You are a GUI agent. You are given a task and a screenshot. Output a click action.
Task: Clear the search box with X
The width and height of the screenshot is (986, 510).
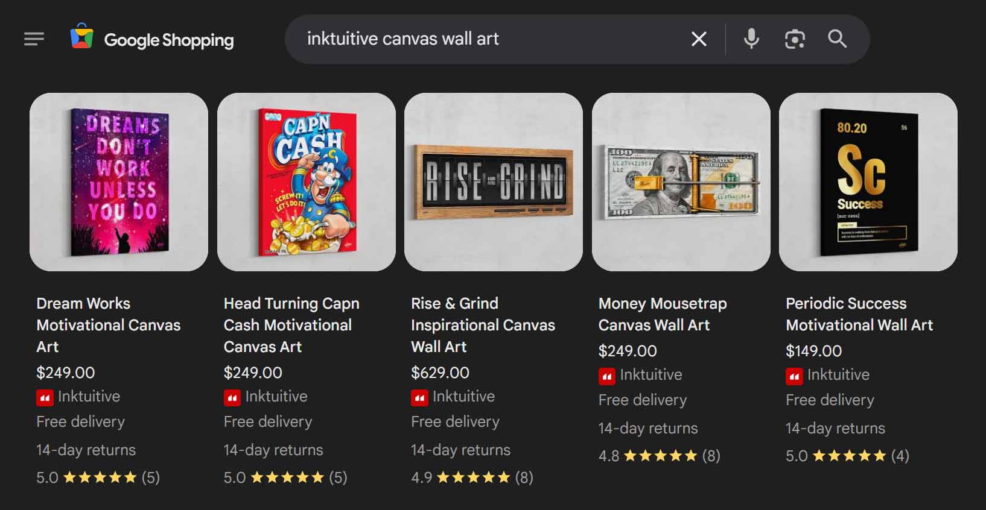click(699, 39)
